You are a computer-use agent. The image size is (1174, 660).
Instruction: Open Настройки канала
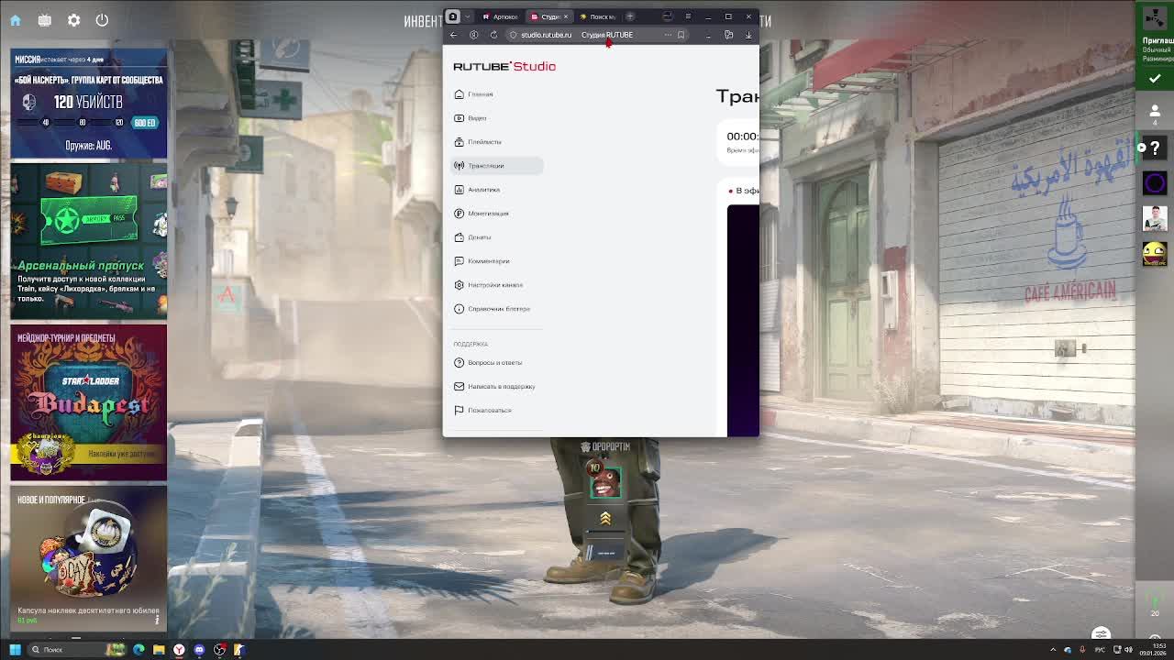(x=496, y=285)
